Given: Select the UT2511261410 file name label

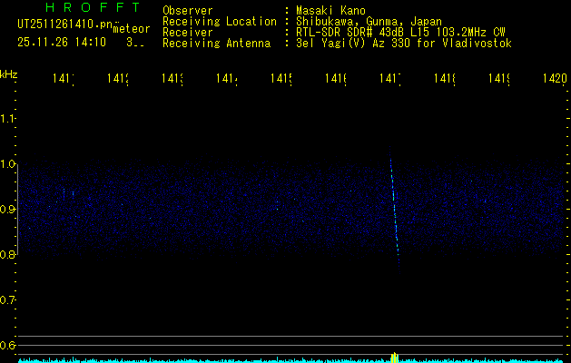Looking at the screenshot, I should (x=64, y=25).
